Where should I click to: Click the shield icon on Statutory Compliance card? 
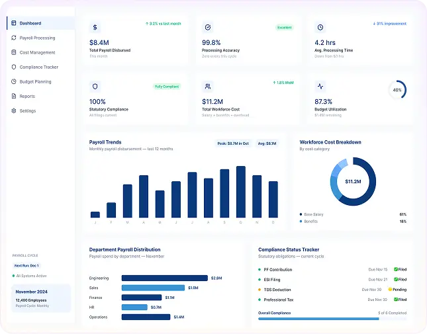coord(95,86)
